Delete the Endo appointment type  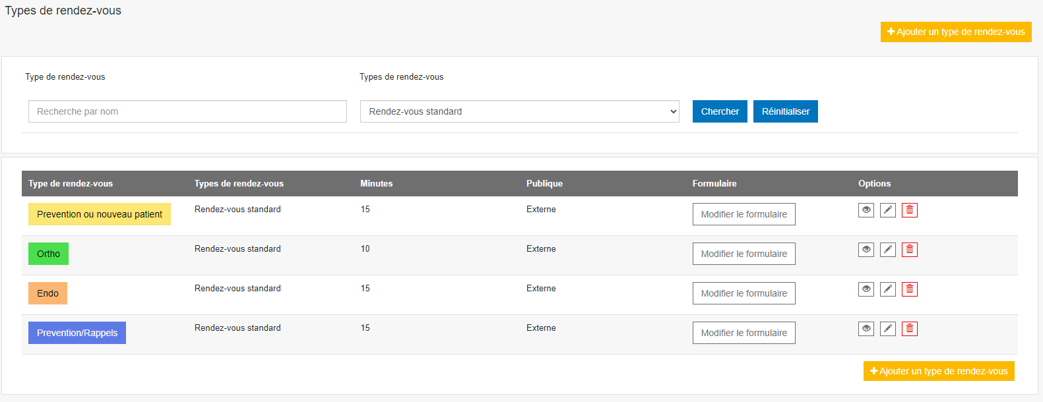pyautogui.click(x=910, y=289)
